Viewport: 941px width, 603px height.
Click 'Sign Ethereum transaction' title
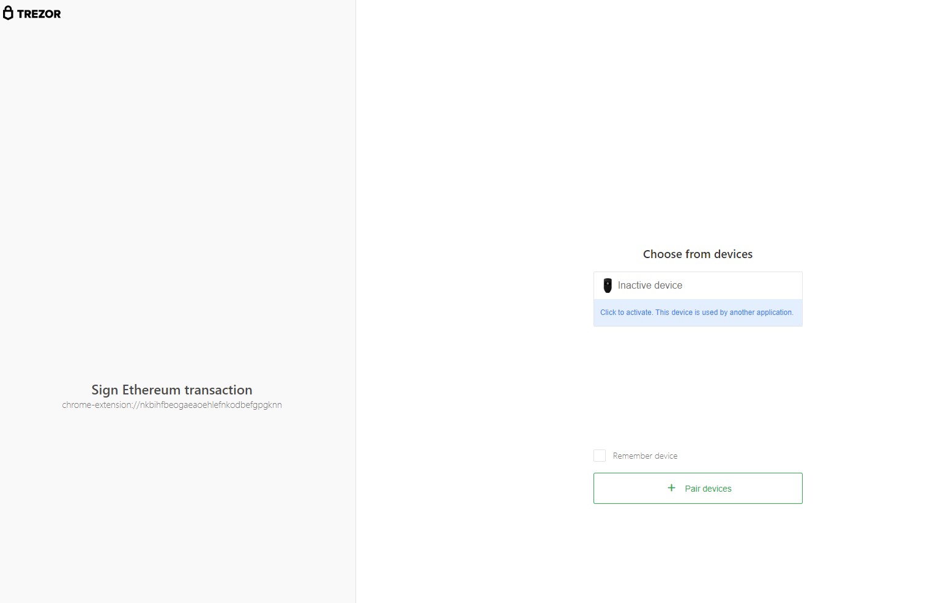coord(172,390)
